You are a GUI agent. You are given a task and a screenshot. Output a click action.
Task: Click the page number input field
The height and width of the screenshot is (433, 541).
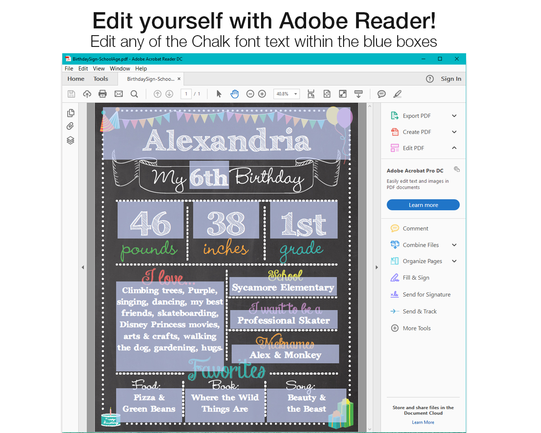point(186,94)
